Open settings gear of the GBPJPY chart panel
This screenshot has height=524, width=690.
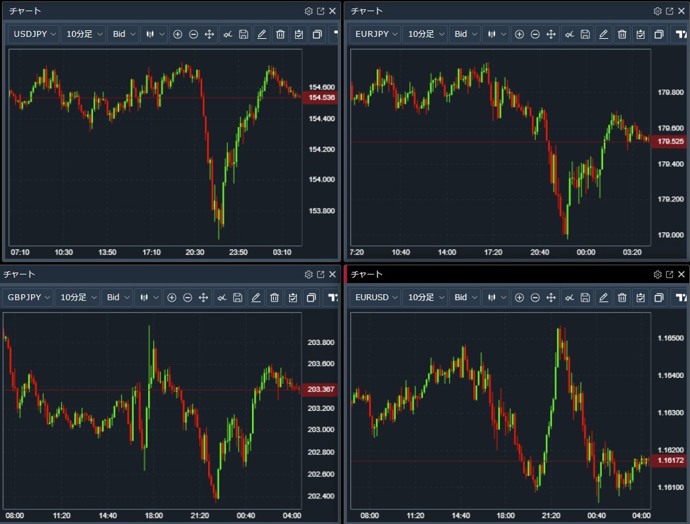(309, 274)
